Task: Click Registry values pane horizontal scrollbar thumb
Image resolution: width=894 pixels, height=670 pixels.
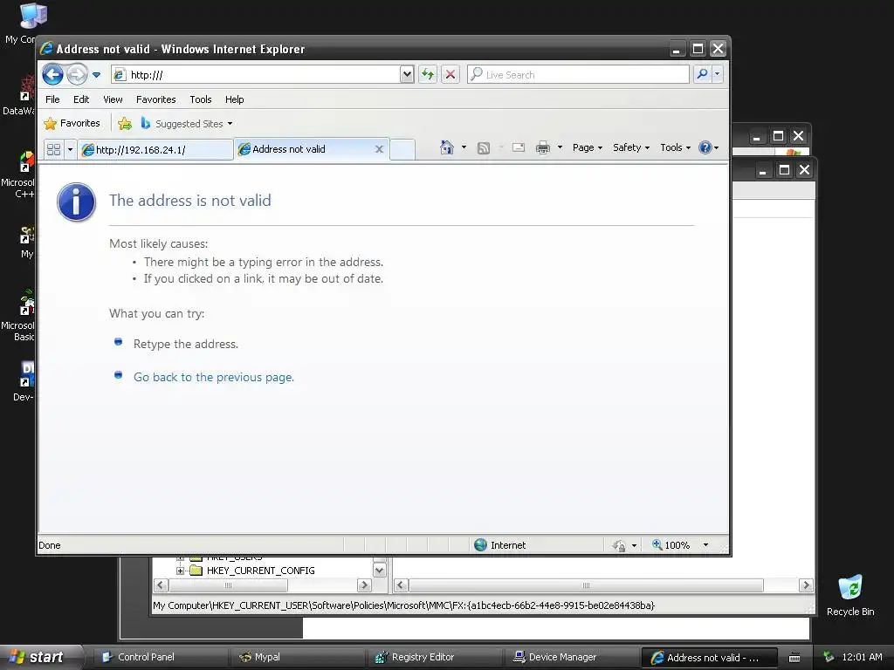Action: pos(586,585)
